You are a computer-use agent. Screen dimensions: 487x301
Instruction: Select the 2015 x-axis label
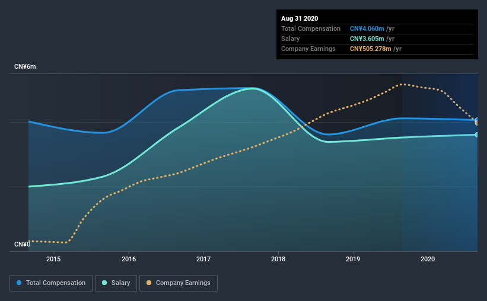53,259
